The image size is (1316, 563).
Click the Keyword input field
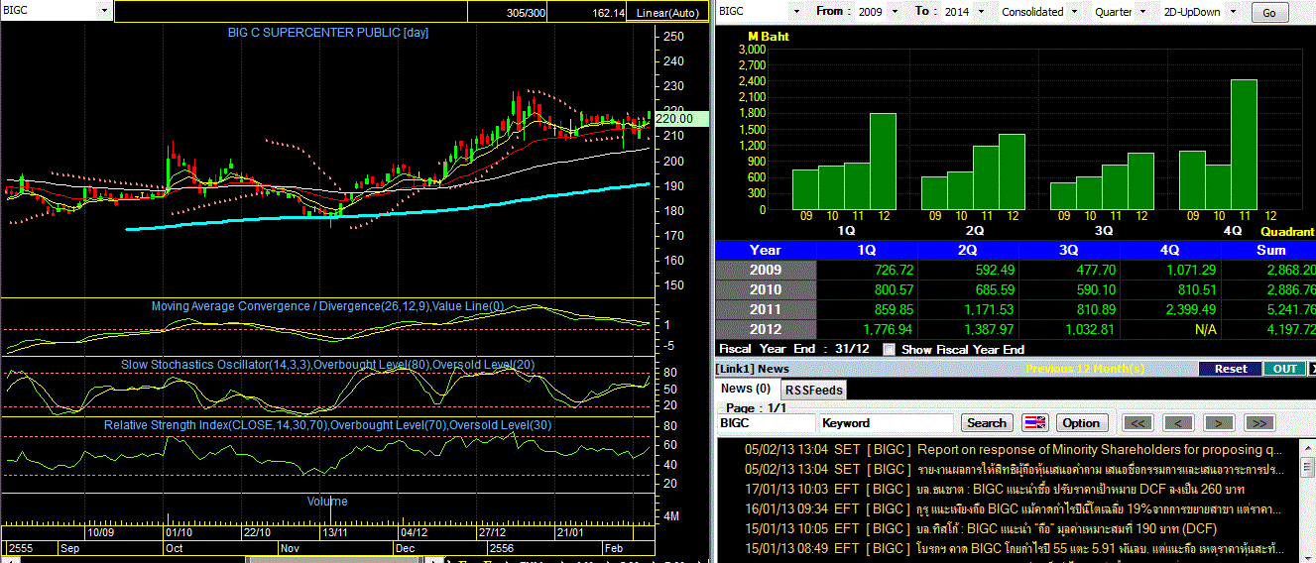[x=888, y=422]
